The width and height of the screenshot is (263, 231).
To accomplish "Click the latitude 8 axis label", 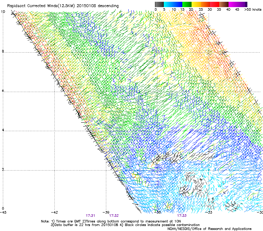I will point(3,51).
